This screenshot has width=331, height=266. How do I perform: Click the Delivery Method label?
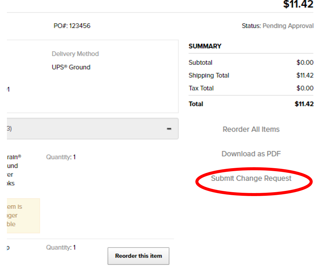coord(75,54)
